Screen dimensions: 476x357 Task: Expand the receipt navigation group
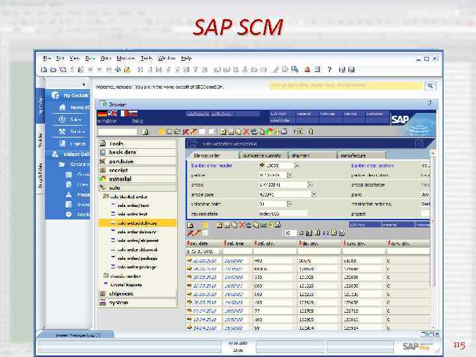138,171
